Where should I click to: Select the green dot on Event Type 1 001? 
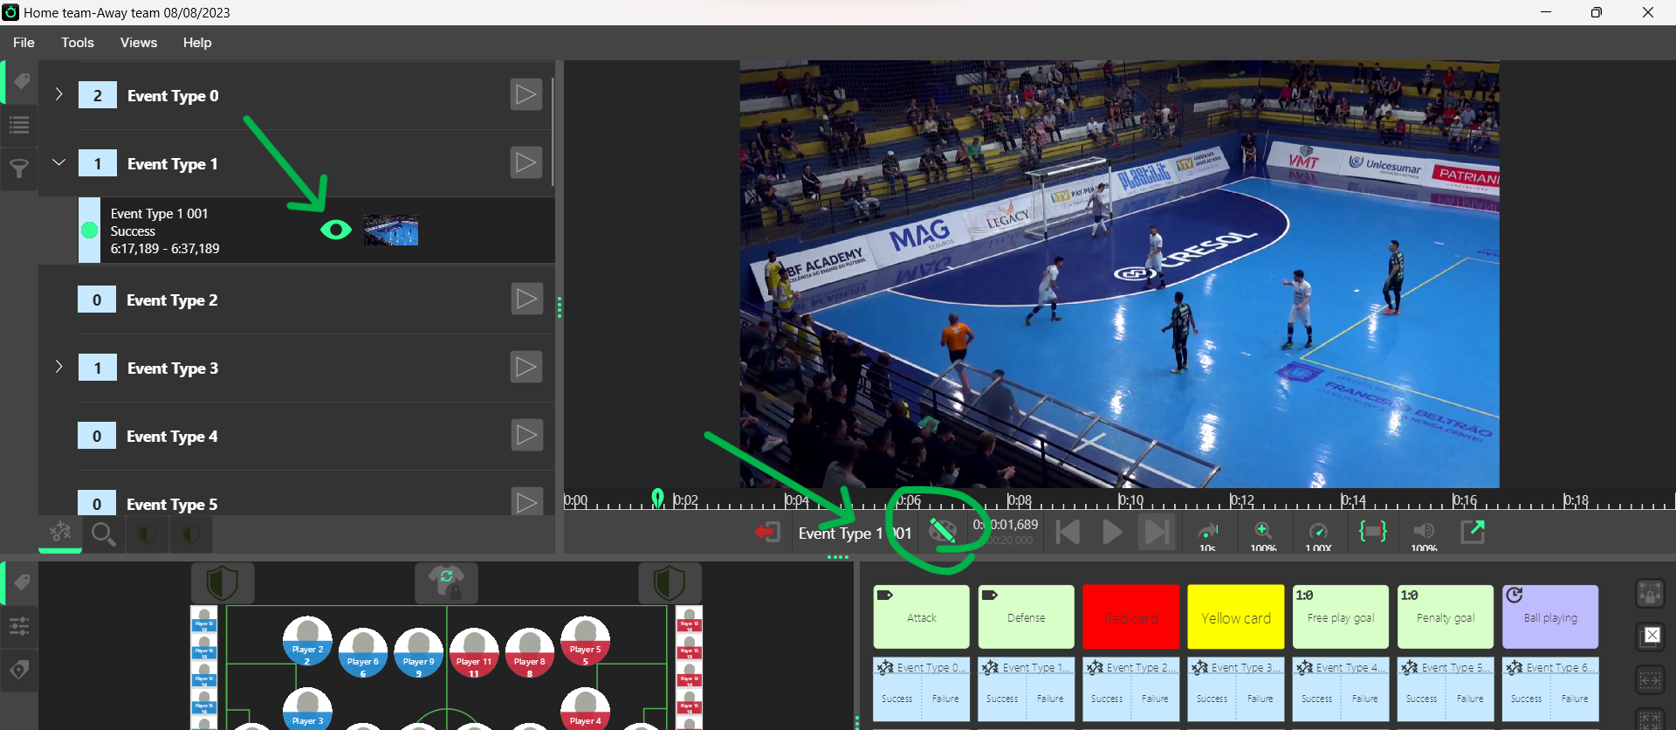90,231
